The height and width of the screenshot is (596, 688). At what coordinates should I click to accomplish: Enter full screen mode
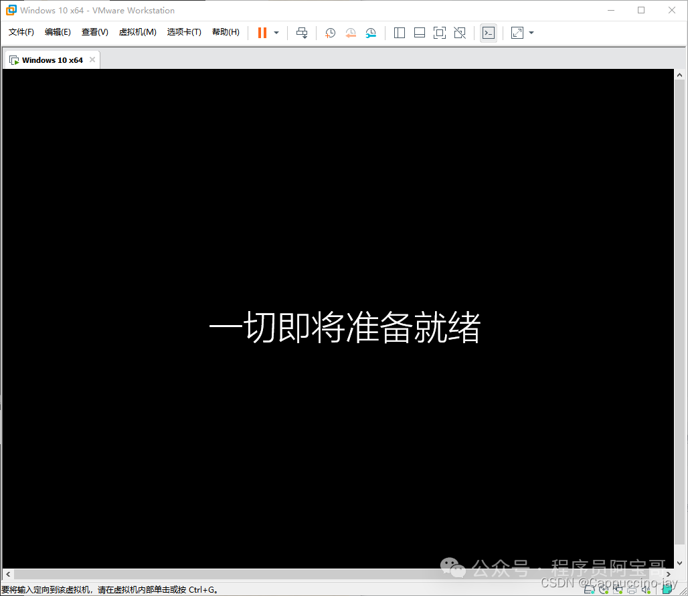(x=439, y=33)
